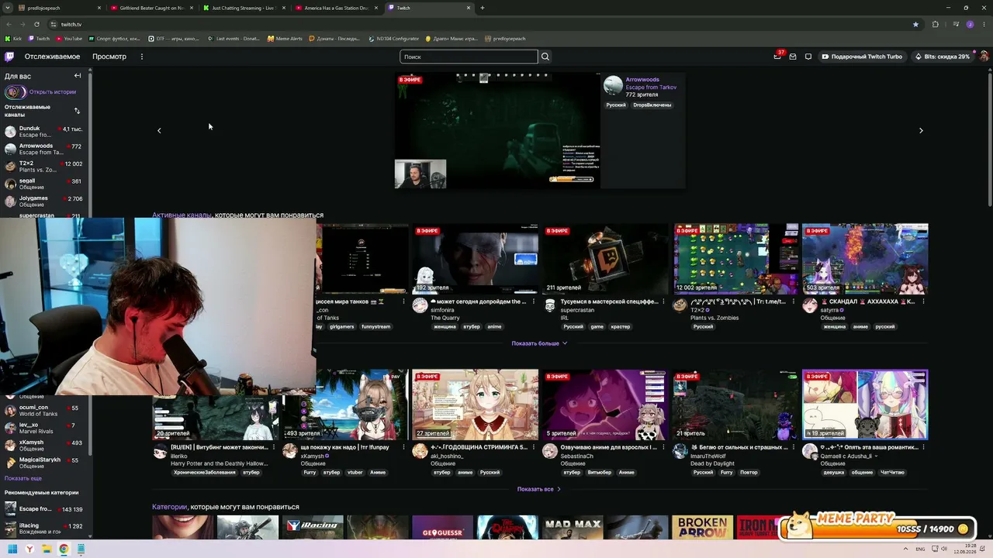Go to next carousel stream
Screen dimensions: 993x558
coord(921,131)
